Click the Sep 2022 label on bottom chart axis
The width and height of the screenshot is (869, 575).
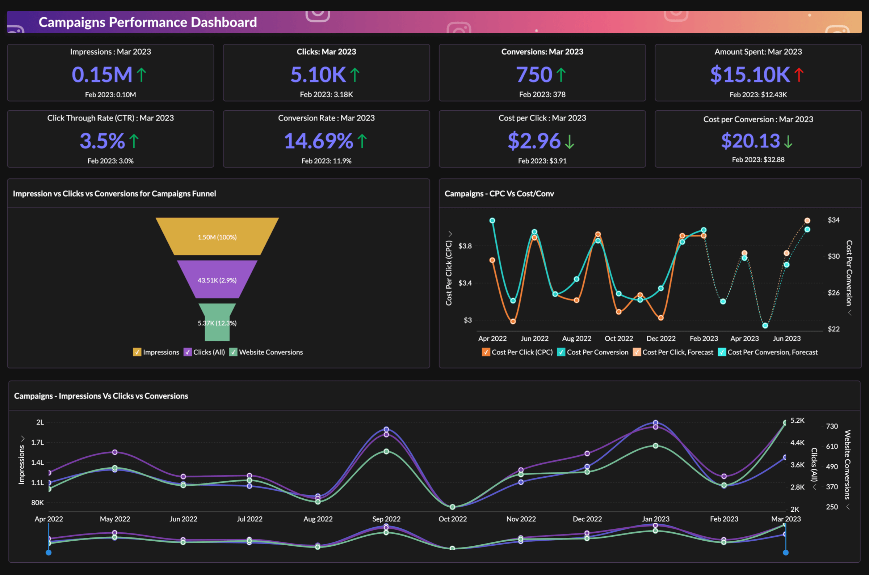click(x=386, y=519)
